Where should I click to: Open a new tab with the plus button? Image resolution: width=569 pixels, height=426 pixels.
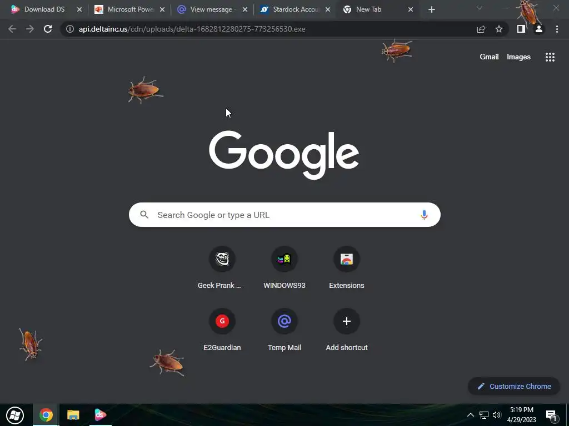click(431, 9)
